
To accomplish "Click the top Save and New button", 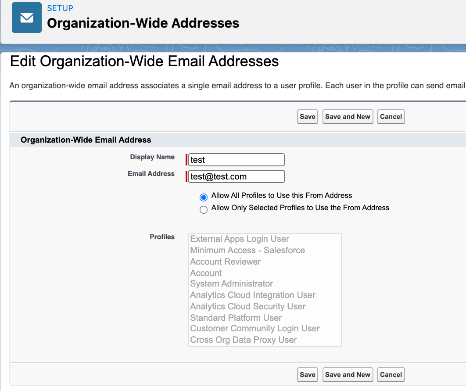I will (348, 117).
